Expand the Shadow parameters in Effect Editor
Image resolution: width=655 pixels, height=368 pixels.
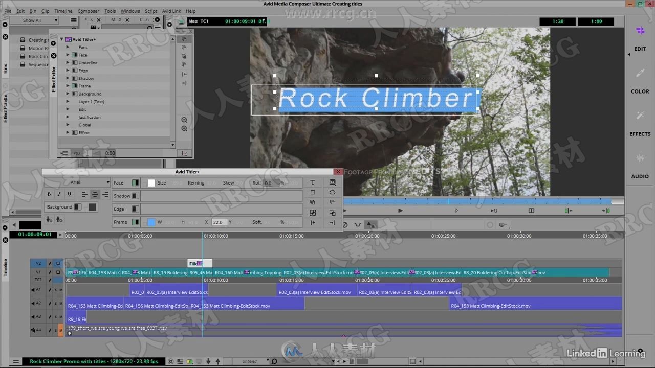(68, 78)
